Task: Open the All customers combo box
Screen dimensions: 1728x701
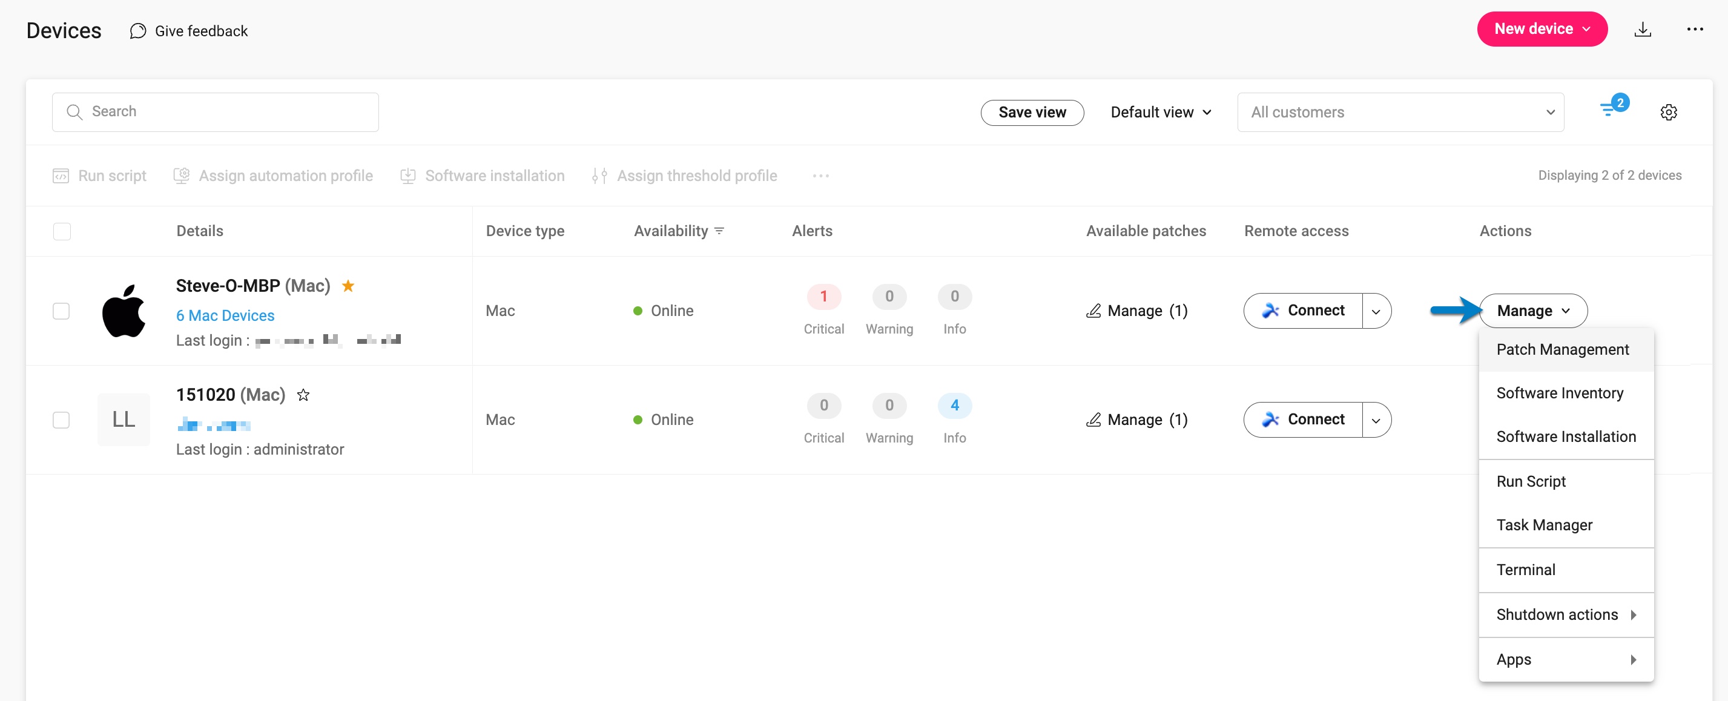Action: 1400,112
